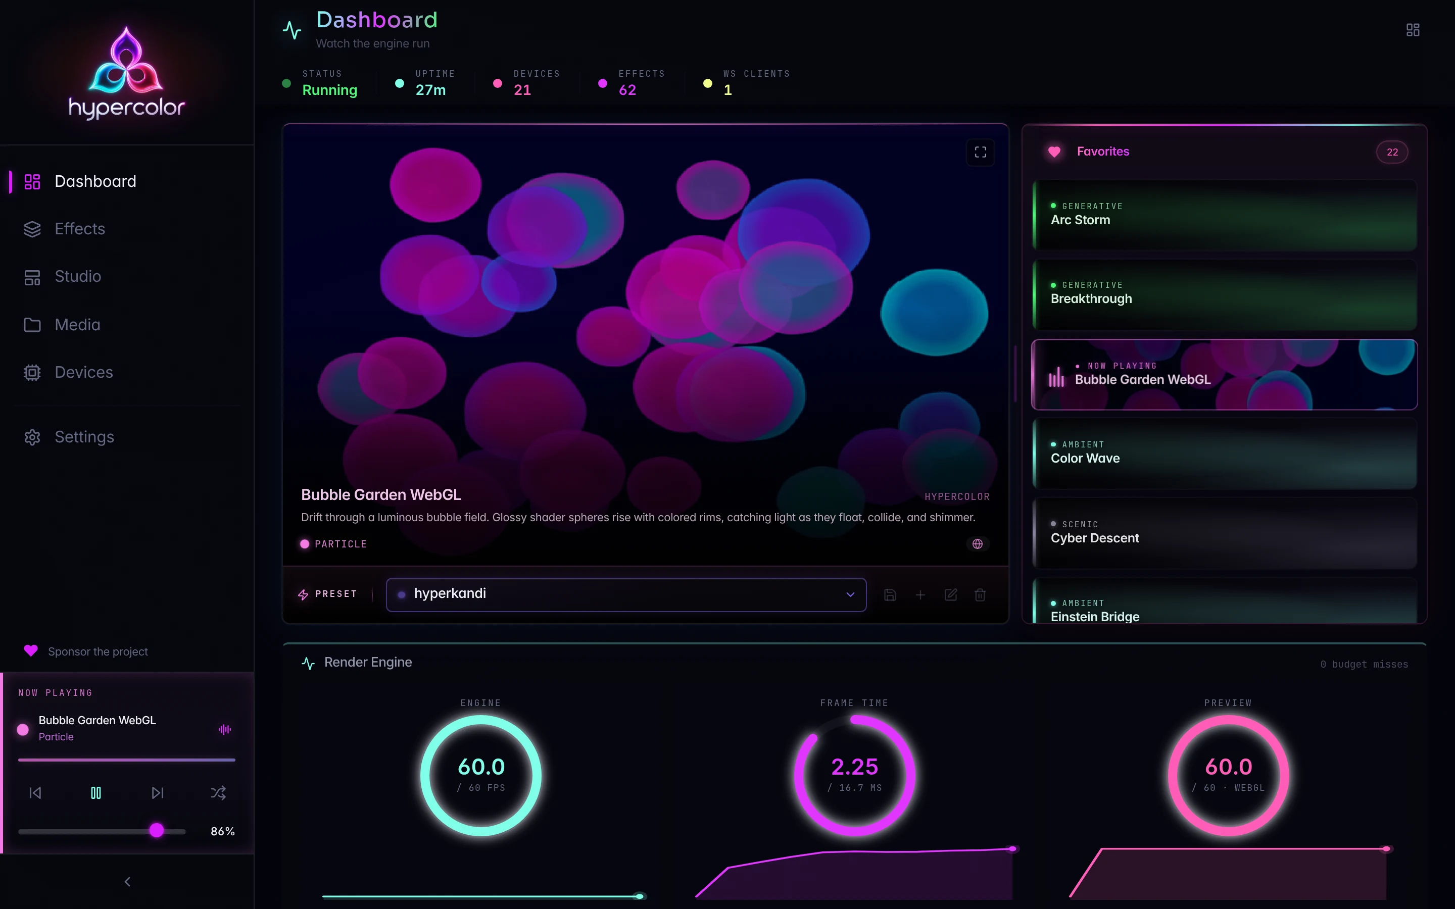The height and width of the screenshot is (909, 1455).
Task: Skip to the next effect
Action: [158, 793]
